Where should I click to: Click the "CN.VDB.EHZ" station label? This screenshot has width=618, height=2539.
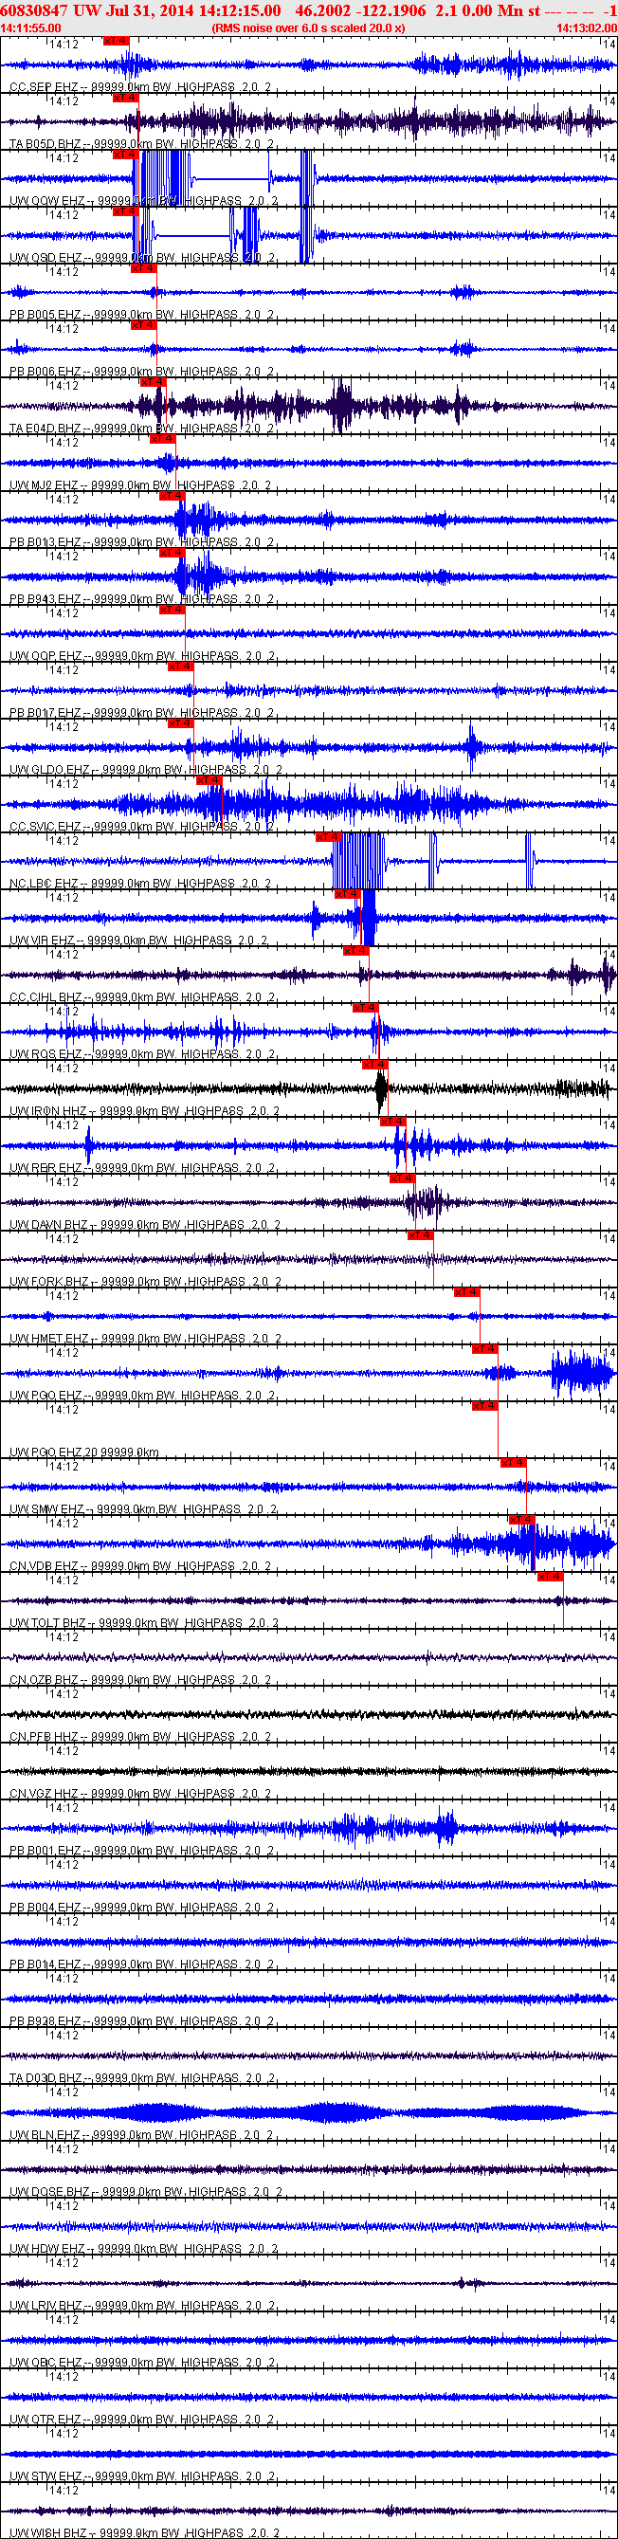pyautogui.click(x=45, y=1566)
